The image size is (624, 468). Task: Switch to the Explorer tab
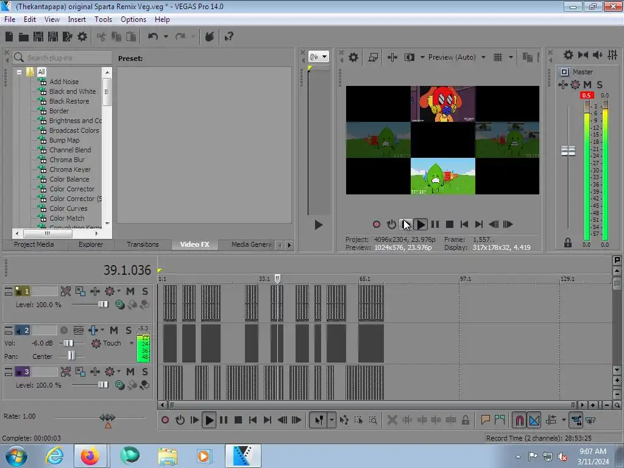tap(90, 244)
